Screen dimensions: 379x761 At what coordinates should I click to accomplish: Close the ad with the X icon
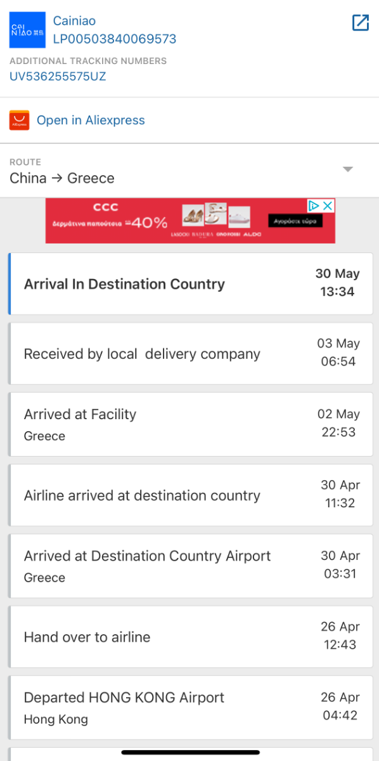pyautogui.click(x=328, y=206)
